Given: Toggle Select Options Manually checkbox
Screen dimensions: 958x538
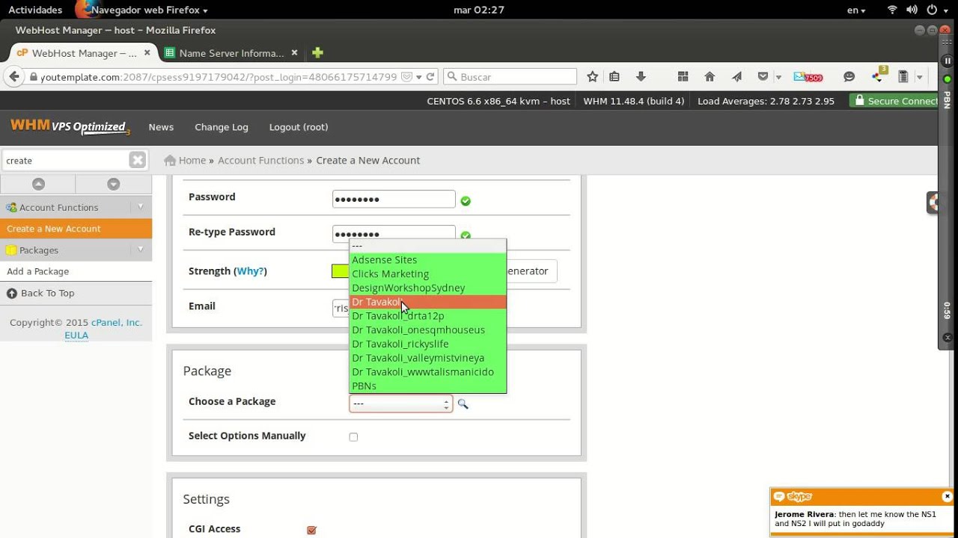Looking at the screenshot, I should coord(353,436).
